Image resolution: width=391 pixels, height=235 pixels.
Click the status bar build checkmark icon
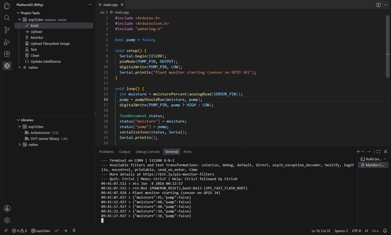click(56, 231)
